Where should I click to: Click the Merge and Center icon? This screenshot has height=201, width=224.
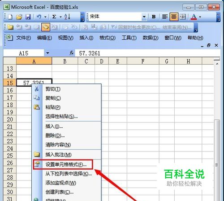pyautogui.click(x=182, y=17)
